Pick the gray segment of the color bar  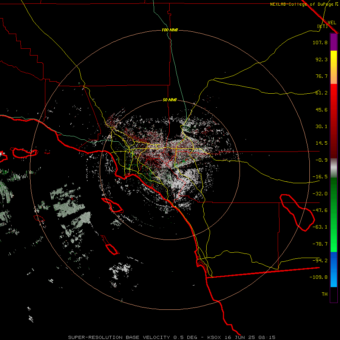(334, 168)
